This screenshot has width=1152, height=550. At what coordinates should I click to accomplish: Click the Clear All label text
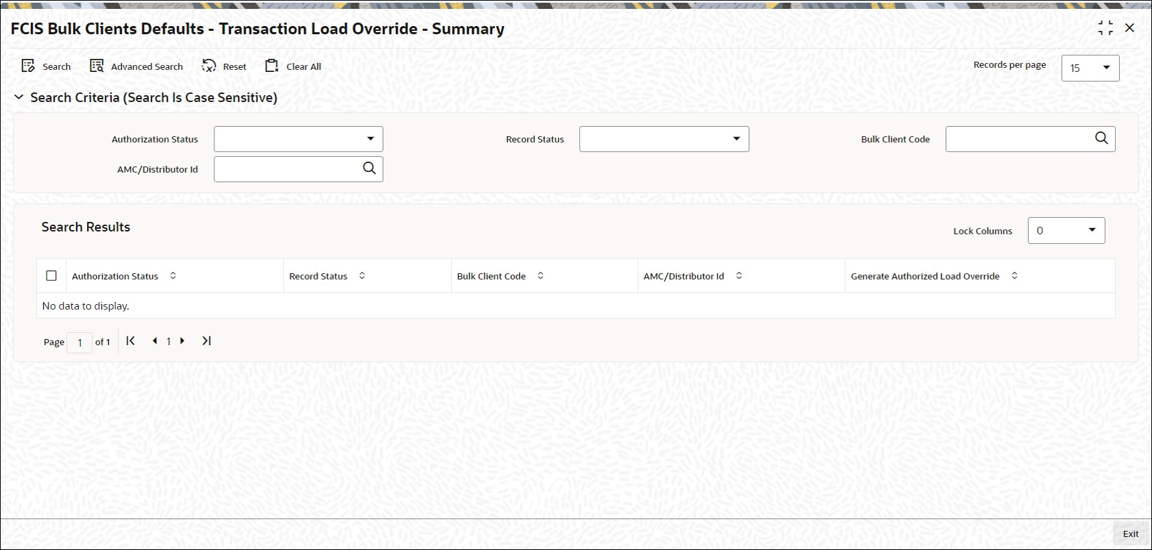303,66
